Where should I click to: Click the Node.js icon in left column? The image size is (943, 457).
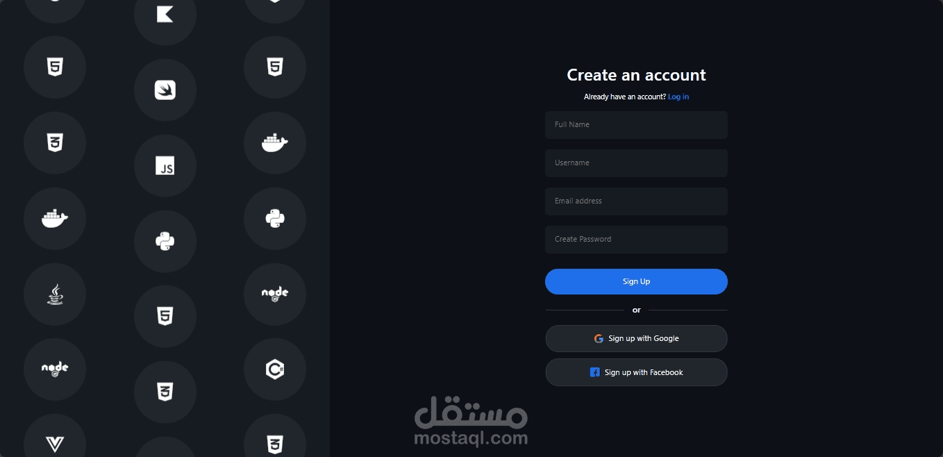click(x=55, y=370)
